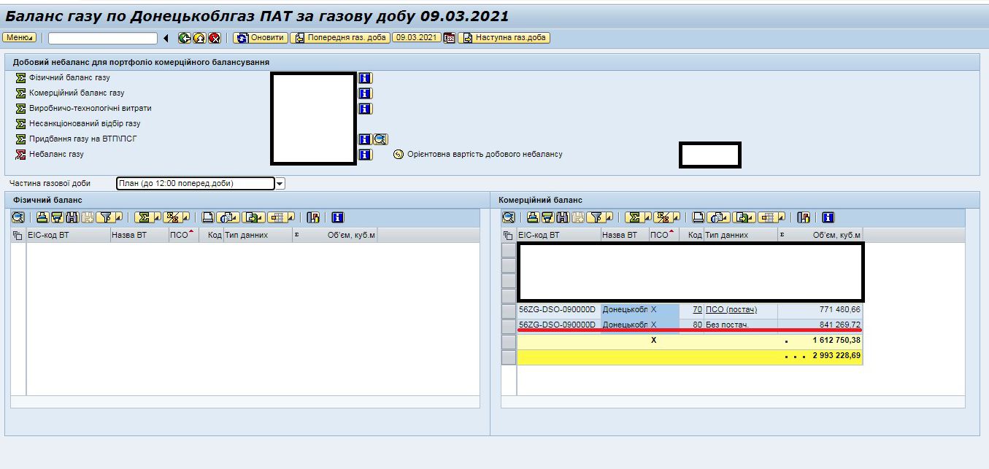This screenshot has width=989, height=469.
Task: Click the command input field in toolbar
Action: coord(102,38)
